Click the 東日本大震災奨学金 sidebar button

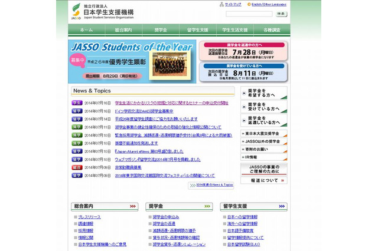coord(264,133)
